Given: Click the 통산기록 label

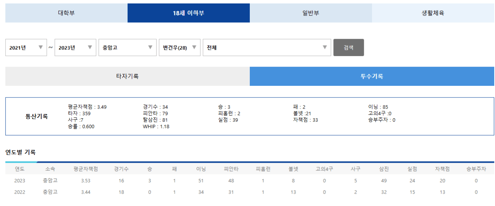Looking at the screenshot, I should 37,116.
